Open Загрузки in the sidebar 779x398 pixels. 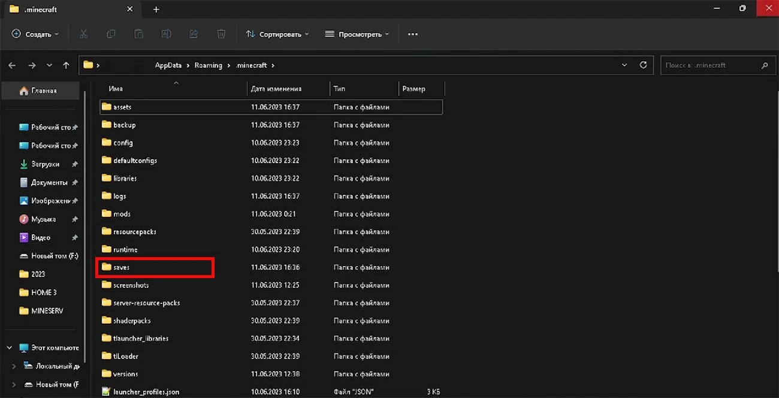tap(45, 164)
